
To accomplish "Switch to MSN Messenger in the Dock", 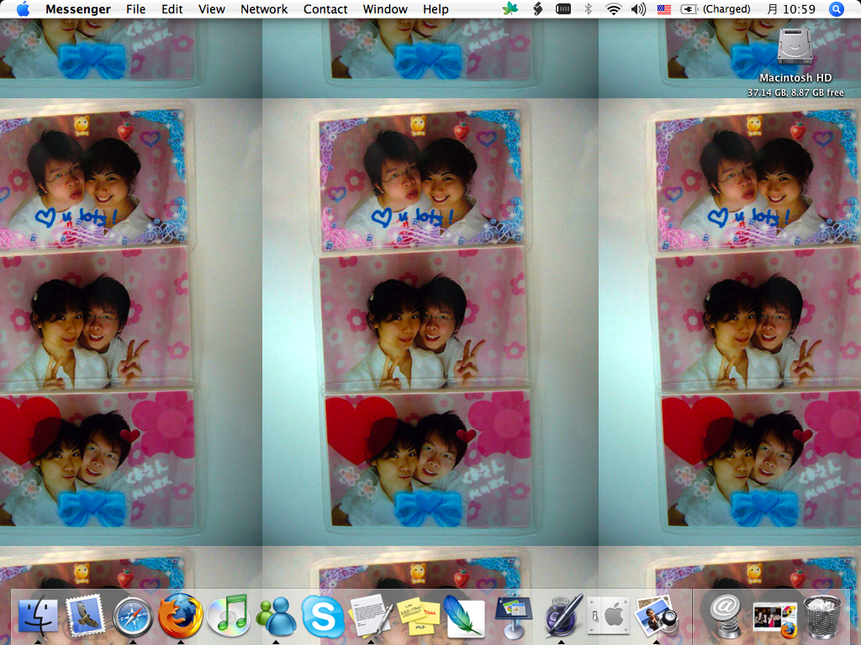I will click(x=276, y=616).
